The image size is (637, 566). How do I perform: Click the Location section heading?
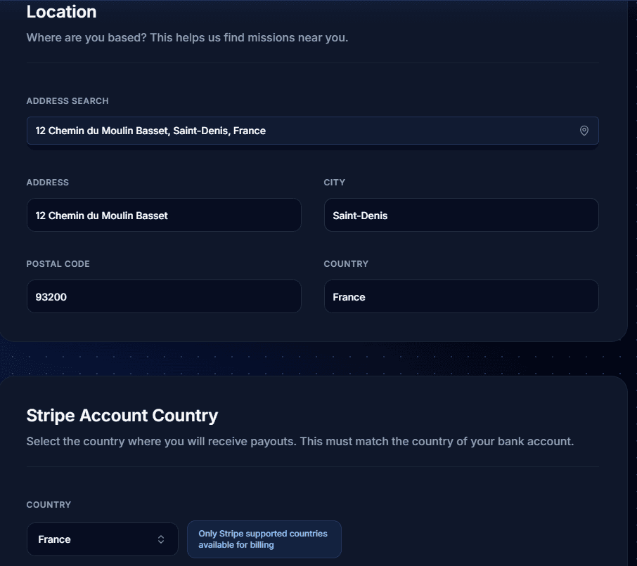pos(61,12)
